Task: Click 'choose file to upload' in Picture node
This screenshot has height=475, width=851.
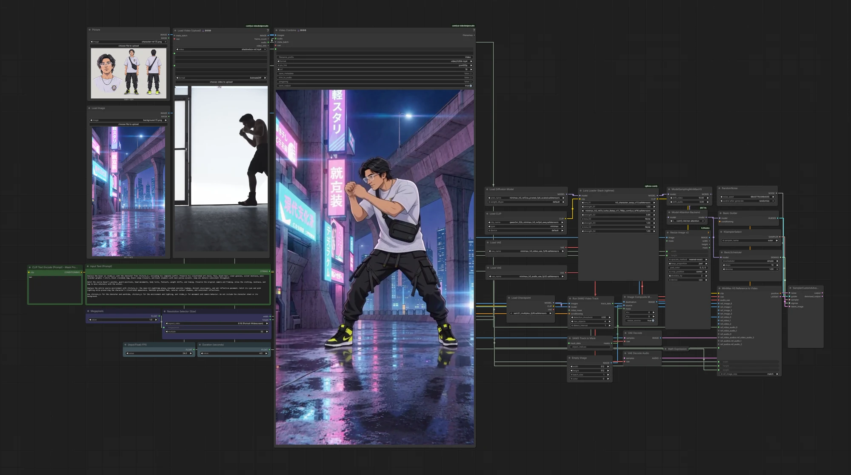Action: [x=129, y=46]
